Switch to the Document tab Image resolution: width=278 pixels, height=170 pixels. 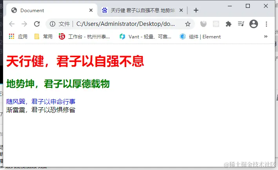tap(52, 11)
